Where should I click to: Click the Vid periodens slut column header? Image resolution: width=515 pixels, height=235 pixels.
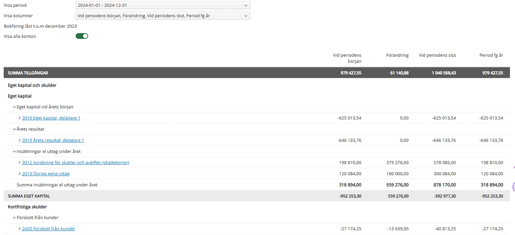point(437,55)
